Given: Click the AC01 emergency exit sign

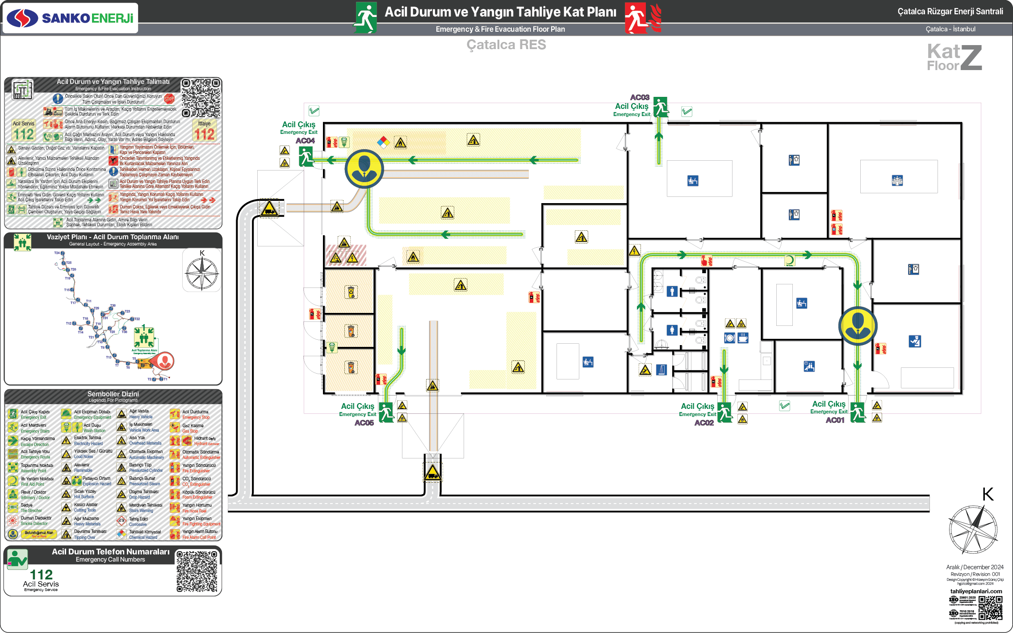Looking at the screenshot, I should 858,412.
